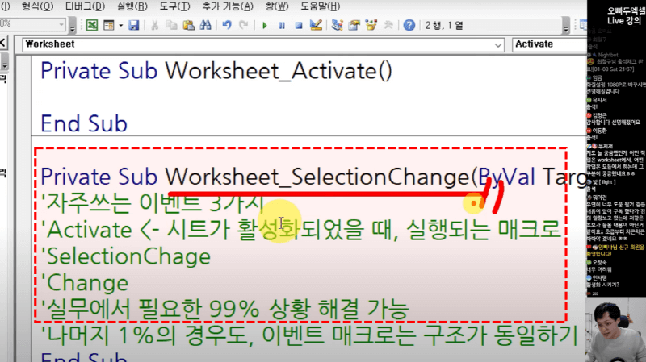Open VBA Help with the question mark icon
This screenshot has width=646, height=362.
(409, 25)
